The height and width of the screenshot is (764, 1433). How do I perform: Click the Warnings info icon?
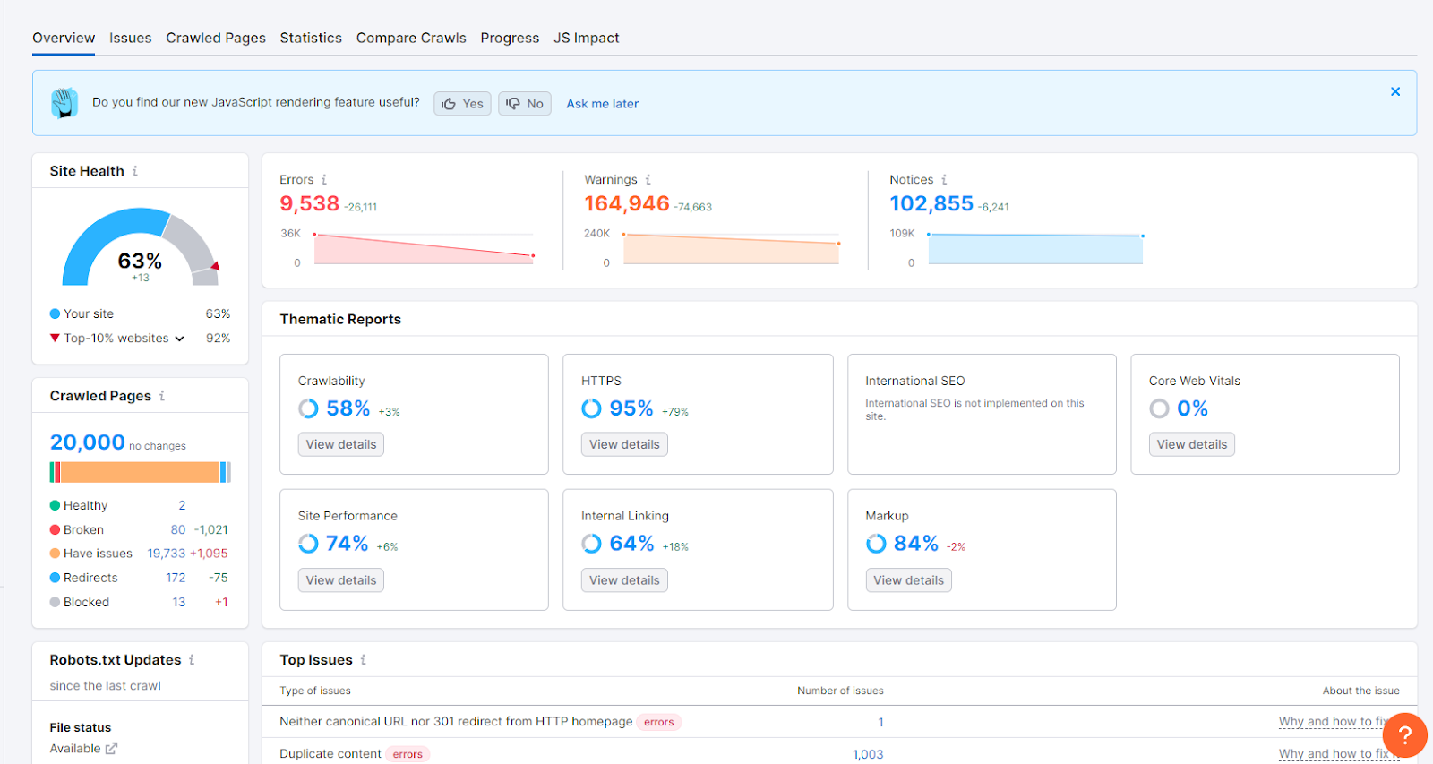click(x=648, y=180)
